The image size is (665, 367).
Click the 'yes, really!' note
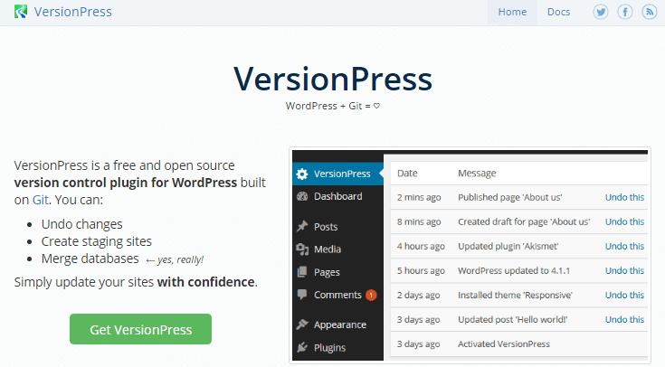(x=180, y=259)
